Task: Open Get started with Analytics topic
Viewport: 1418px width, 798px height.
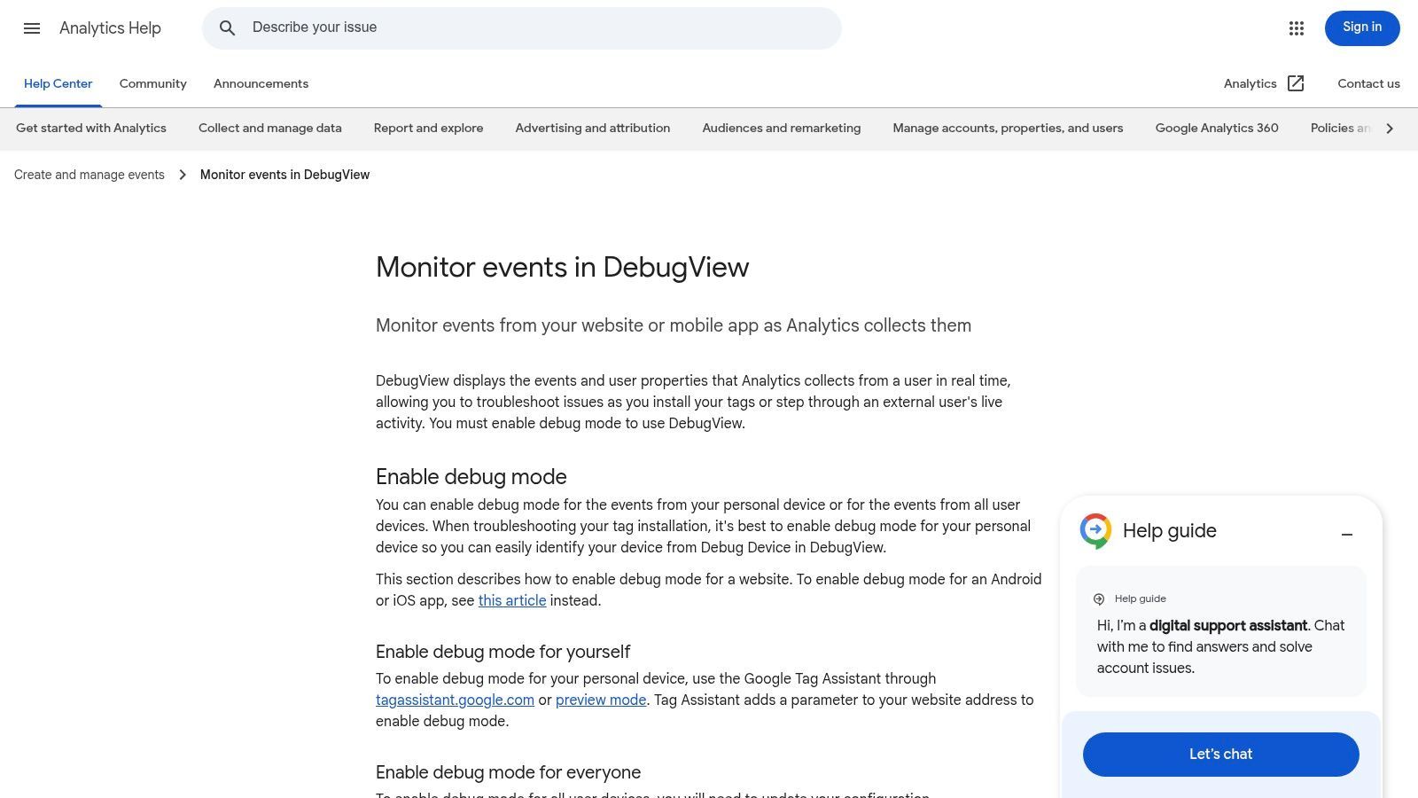Action: click(x=91, y=128)
